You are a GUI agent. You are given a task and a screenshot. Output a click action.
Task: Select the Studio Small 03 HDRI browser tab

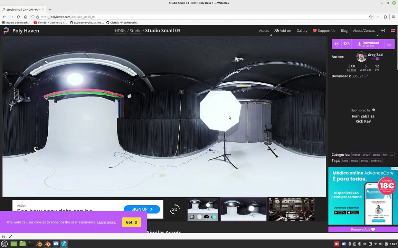click(x=23, y=10)
